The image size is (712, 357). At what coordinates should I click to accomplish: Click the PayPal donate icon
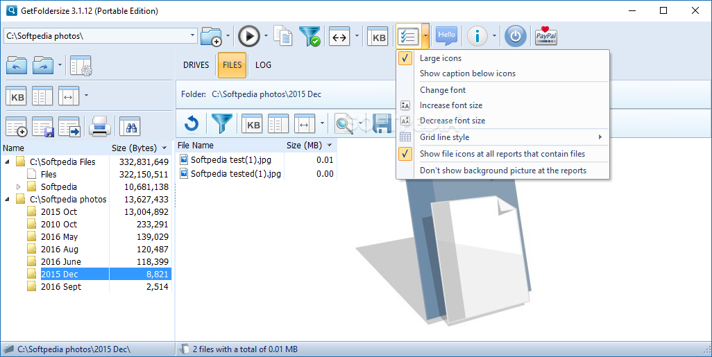pos(546,36)
